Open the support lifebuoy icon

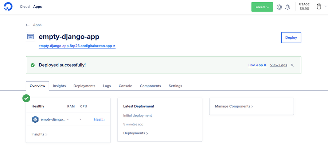point(279,7)
